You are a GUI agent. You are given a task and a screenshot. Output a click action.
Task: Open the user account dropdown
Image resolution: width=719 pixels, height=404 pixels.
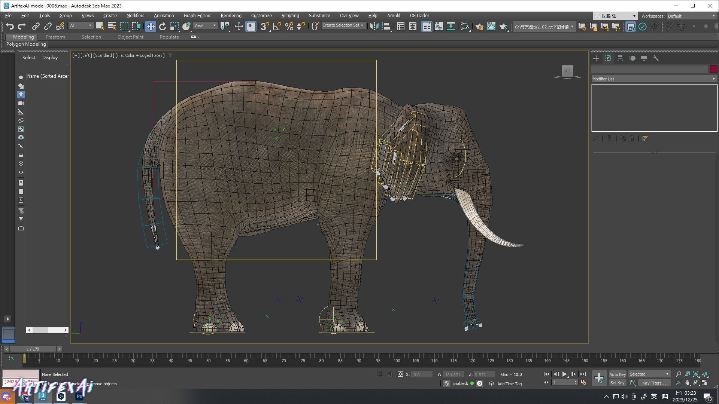click(615, 16)
